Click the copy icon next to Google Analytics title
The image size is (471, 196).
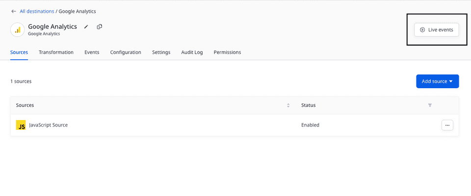(x=100, y=27)
